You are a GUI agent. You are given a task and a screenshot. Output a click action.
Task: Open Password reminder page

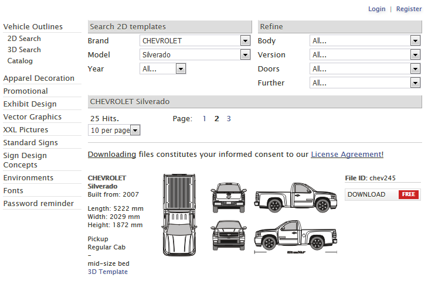[39, 204]
